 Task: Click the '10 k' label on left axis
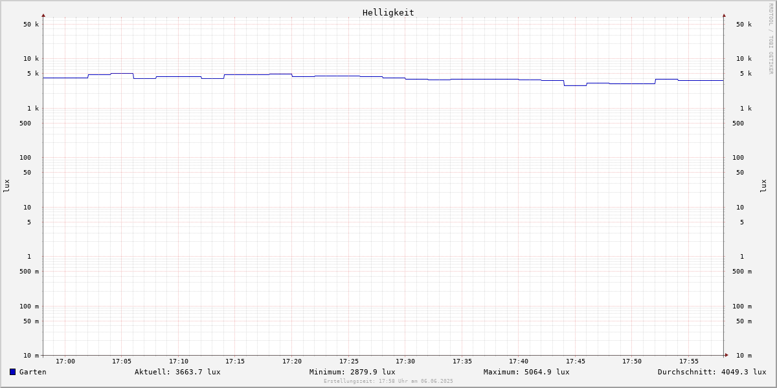point(31,59)
